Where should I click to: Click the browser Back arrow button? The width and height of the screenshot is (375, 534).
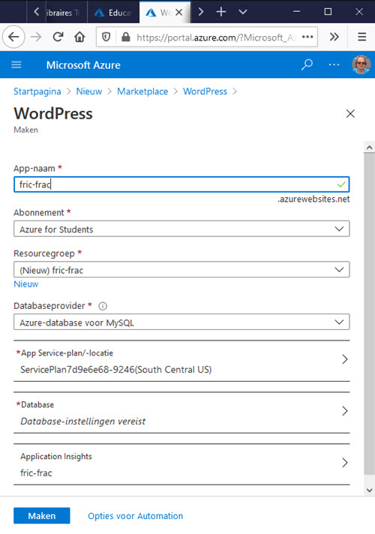click(13, 37)
